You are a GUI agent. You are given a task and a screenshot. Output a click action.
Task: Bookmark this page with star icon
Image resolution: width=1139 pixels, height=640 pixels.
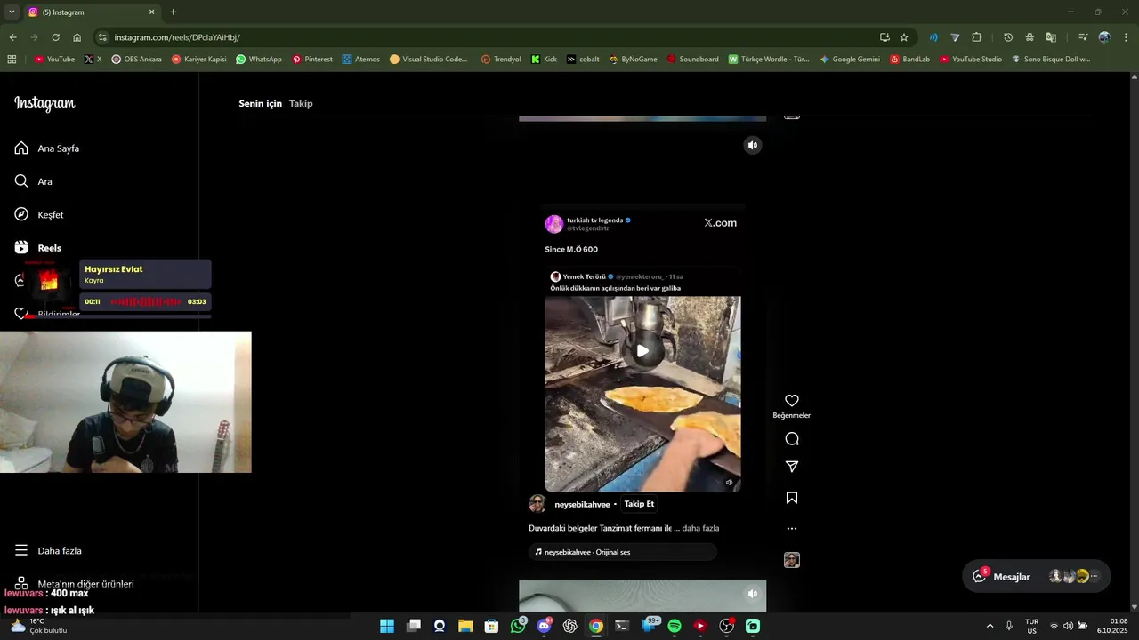coord(904,37)
